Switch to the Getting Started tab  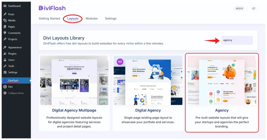coord(49,18)
